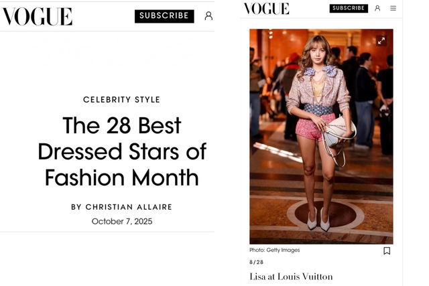Viewport: 429px width, 286px height.
Task: Click the white handbag in Lisa's photo
Action: 340,129
